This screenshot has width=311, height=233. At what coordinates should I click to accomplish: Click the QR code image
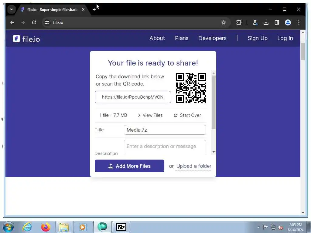click(x=191, y=88)
